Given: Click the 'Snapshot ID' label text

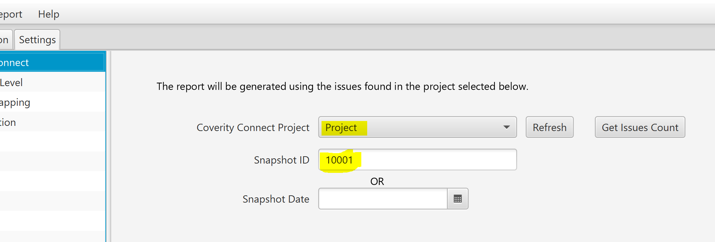Looking at the screenshot, I should click(281, 160).
